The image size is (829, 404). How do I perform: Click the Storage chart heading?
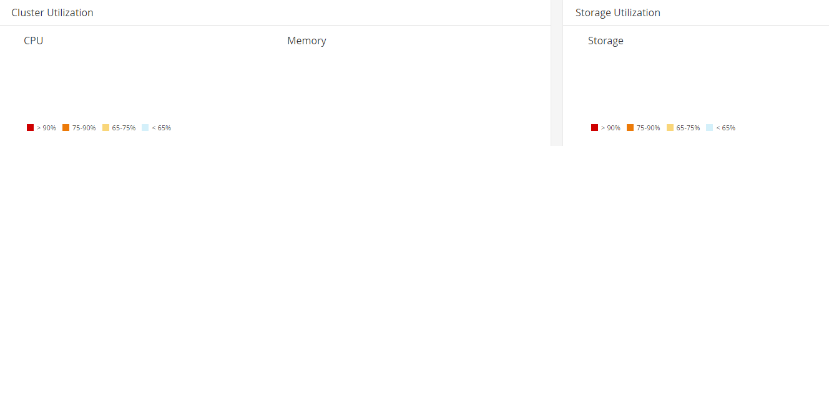tap(606, 41)
